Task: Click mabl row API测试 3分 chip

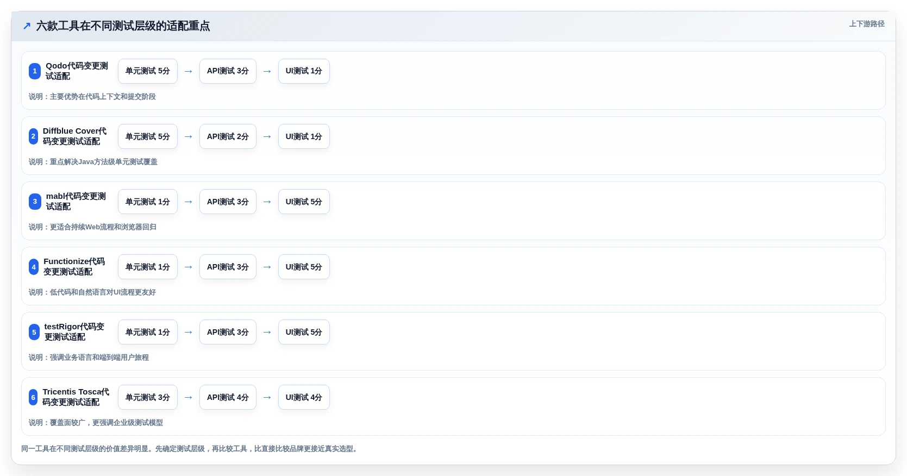Action: [228, 202]
